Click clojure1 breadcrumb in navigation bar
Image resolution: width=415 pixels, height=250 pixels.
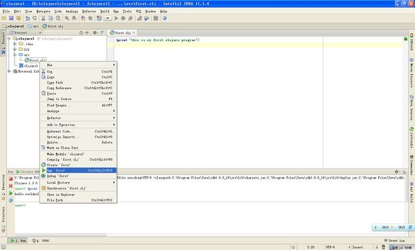[x=13, y=26]
